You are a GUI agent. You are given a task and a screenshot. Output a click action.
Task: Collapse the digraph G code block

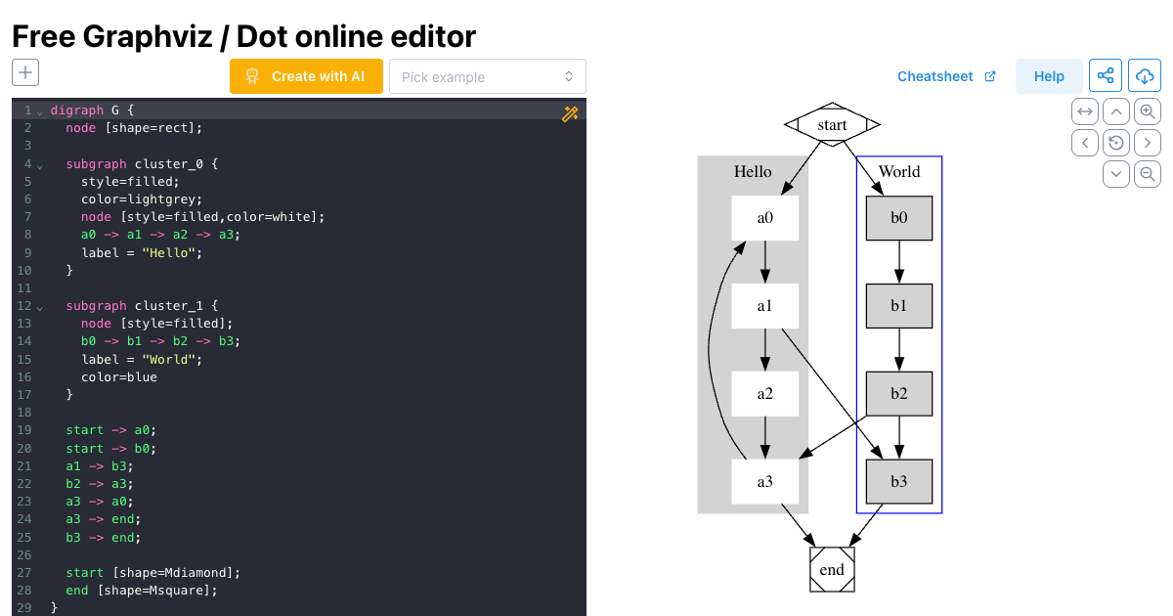click(39, 110)
